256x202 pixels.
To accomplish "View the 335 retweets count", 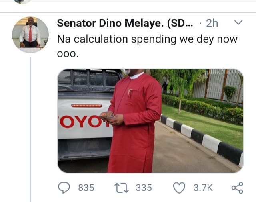I will [x=144, y=188].
